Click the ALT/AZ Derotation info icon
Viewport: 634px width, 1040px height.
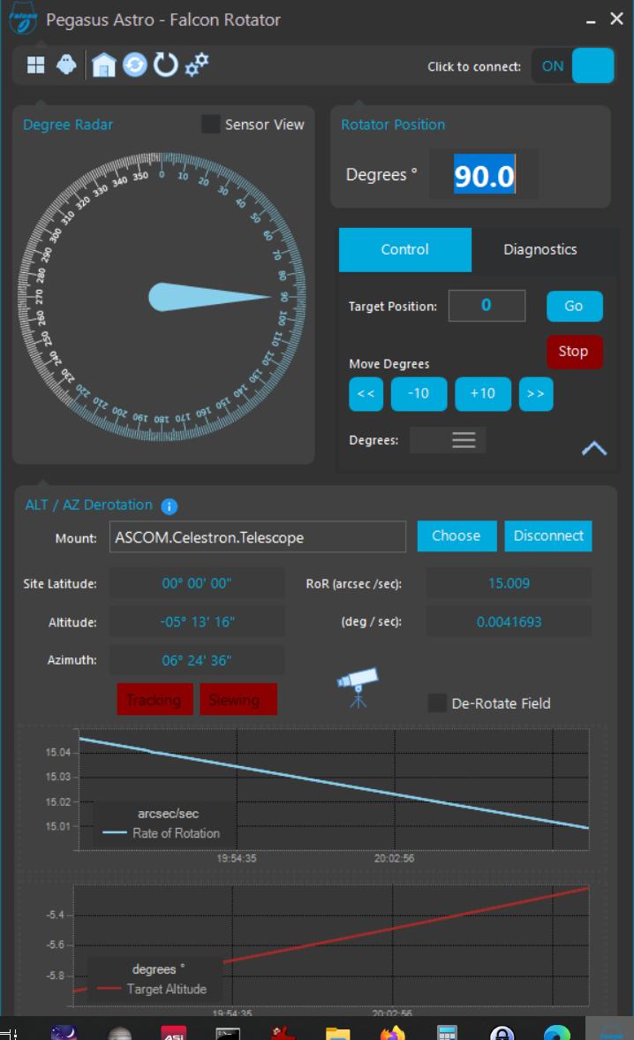(x=169, y=506)
